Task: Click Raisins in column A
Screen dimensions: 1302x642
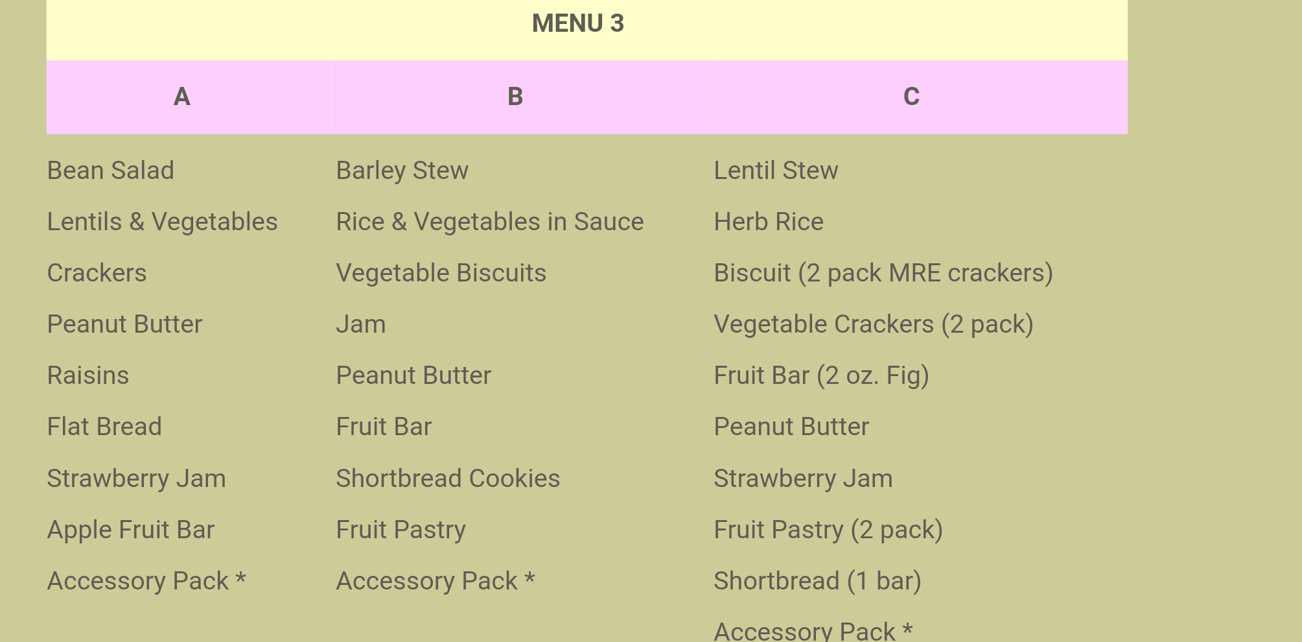Action: [x=88, y=375]
